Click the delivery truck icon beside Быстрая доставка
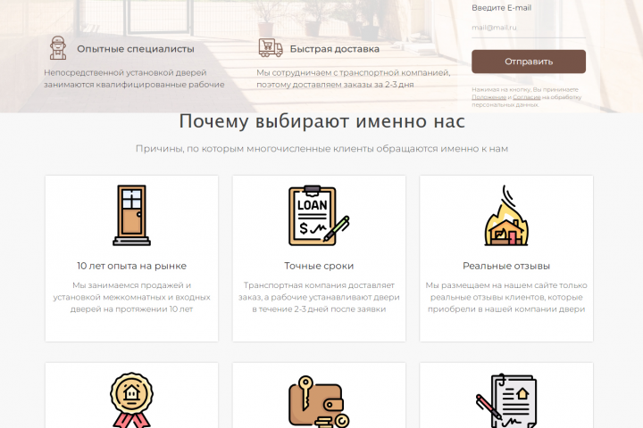The width and height of the screenshot is (643, 428). pos(271,48)
